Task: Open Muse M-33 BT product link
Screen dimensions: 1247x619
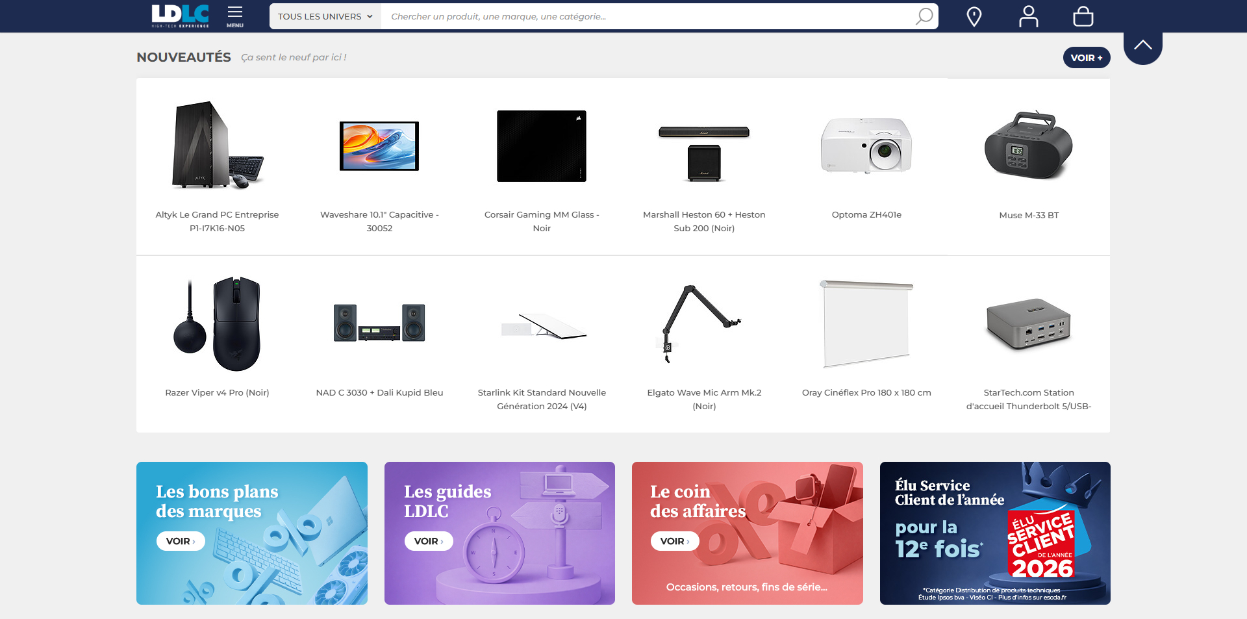Action: pyautogui.click(x=1029, y=215)
